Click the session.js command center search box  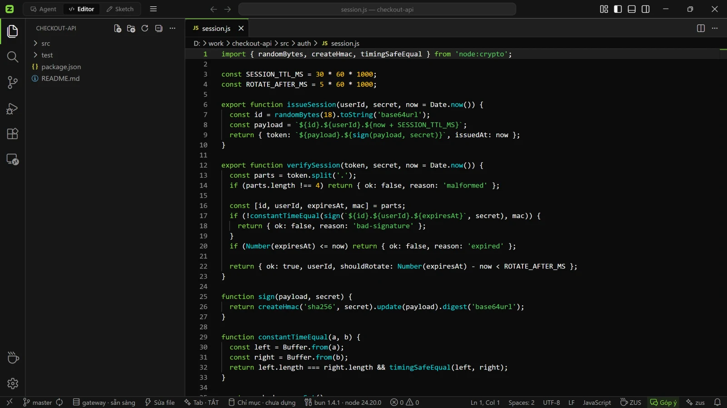pyautogui.click(x=377, y=9)
